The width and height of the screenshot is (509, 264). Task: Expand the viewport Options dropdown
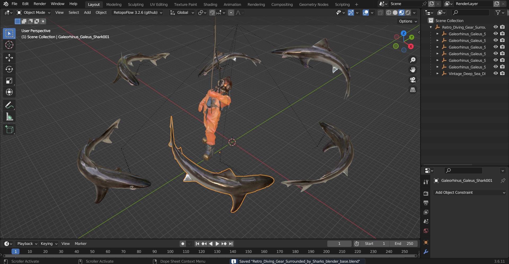408,21
